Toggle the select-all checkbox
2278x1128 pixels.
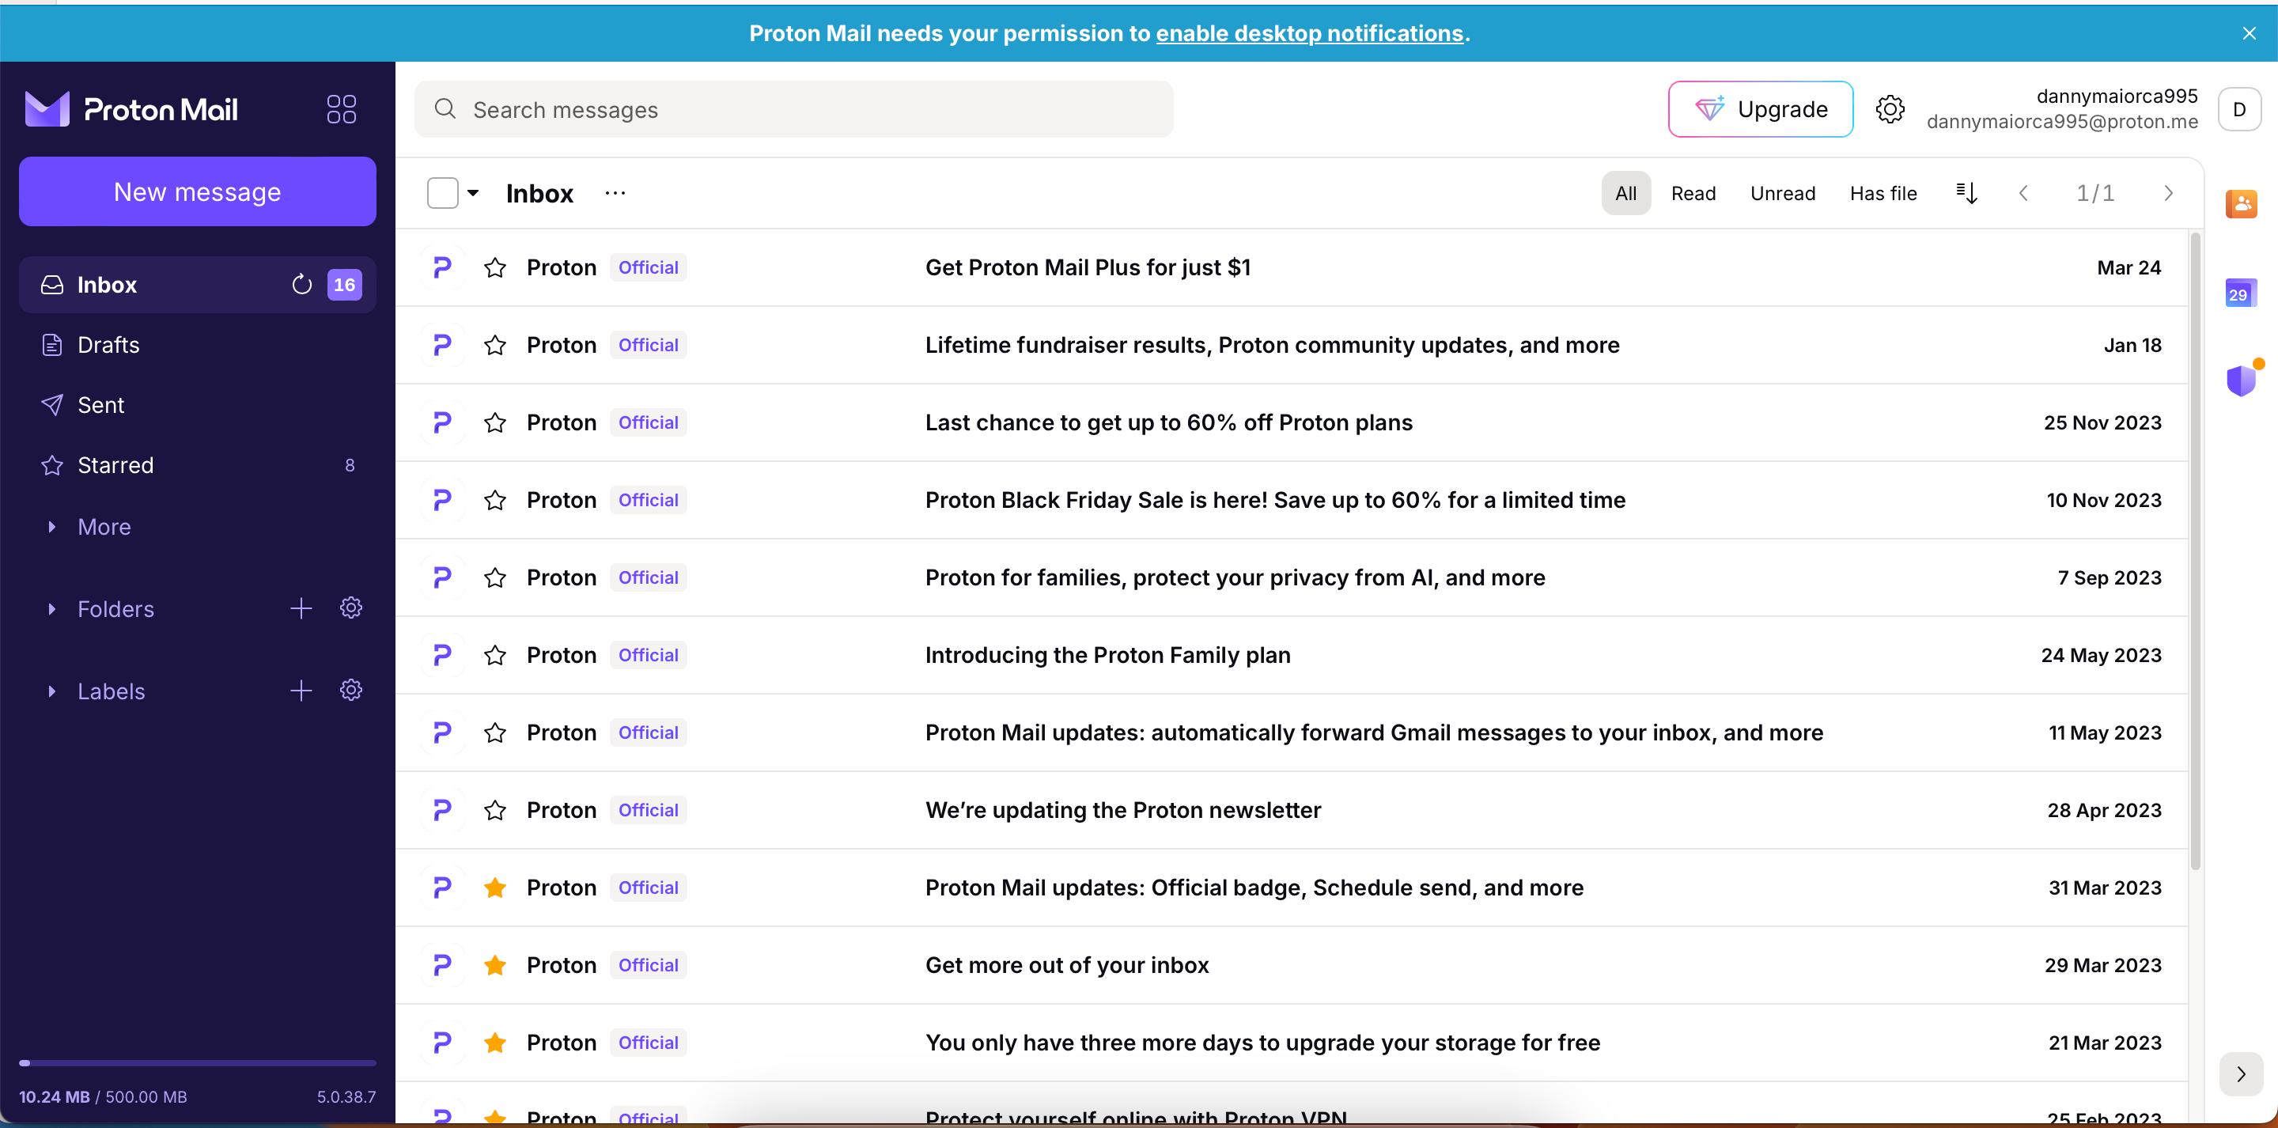pos(443,192)
